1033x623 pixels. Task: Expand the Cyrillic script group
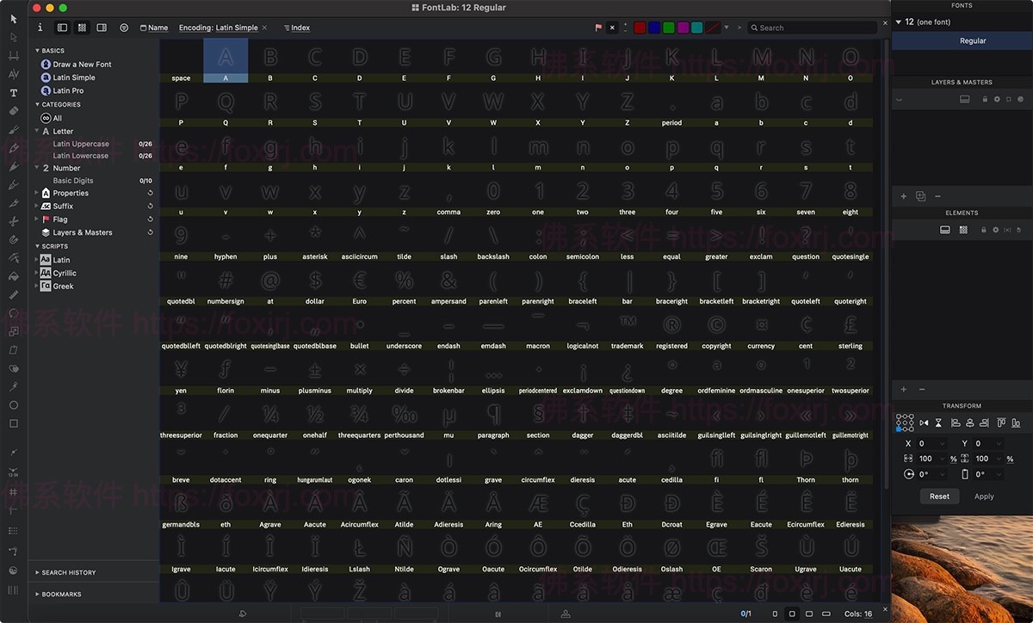(x=36, y=273)
